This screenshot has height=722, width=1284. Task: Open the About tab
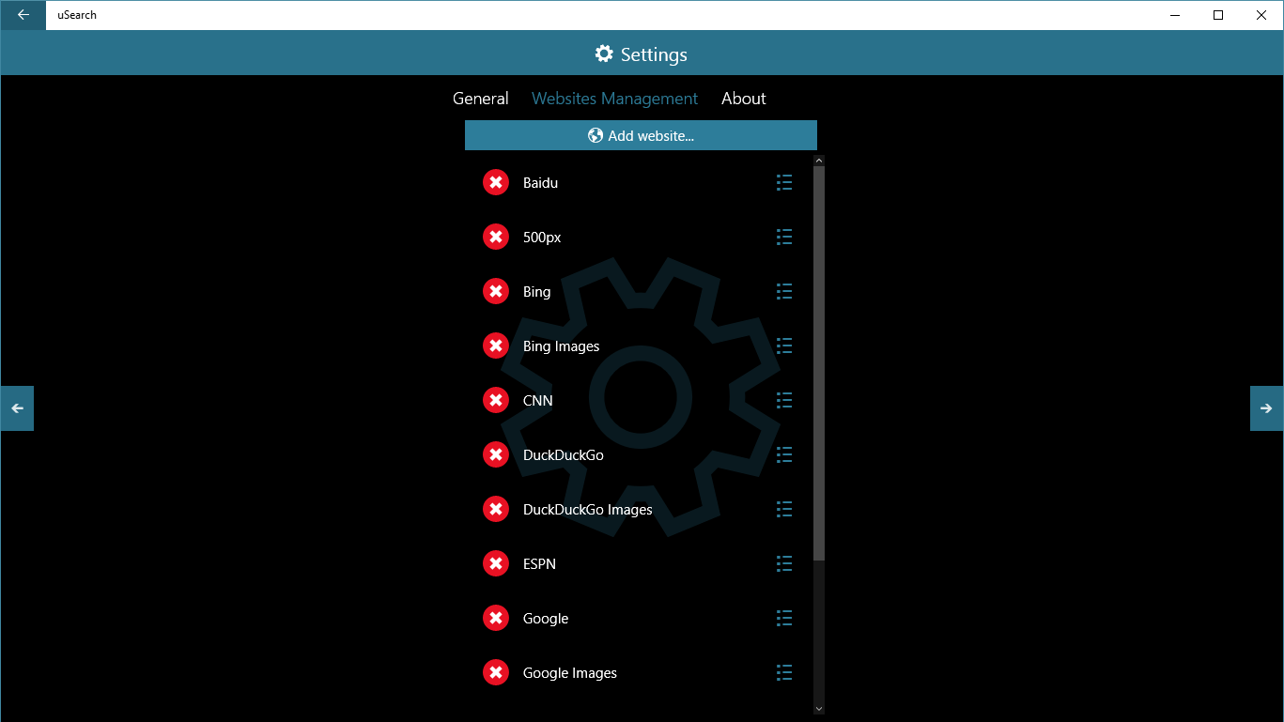tap(744, 99)
